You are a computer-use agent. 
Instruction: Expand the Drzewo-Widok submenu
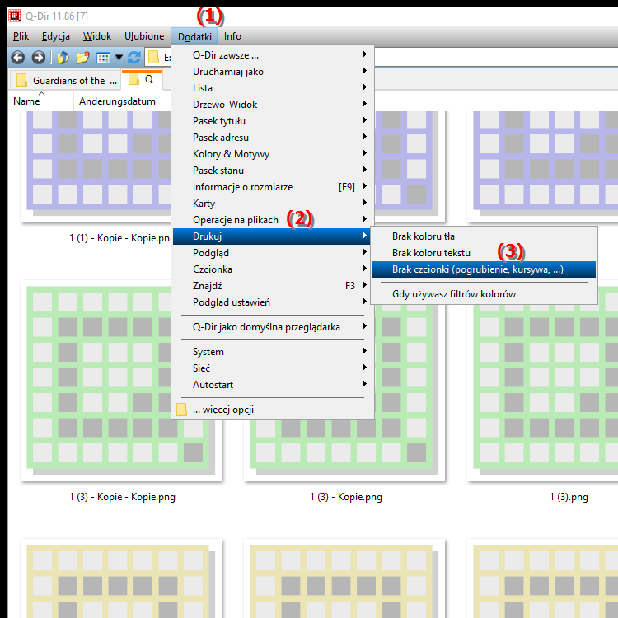point(273,105)
